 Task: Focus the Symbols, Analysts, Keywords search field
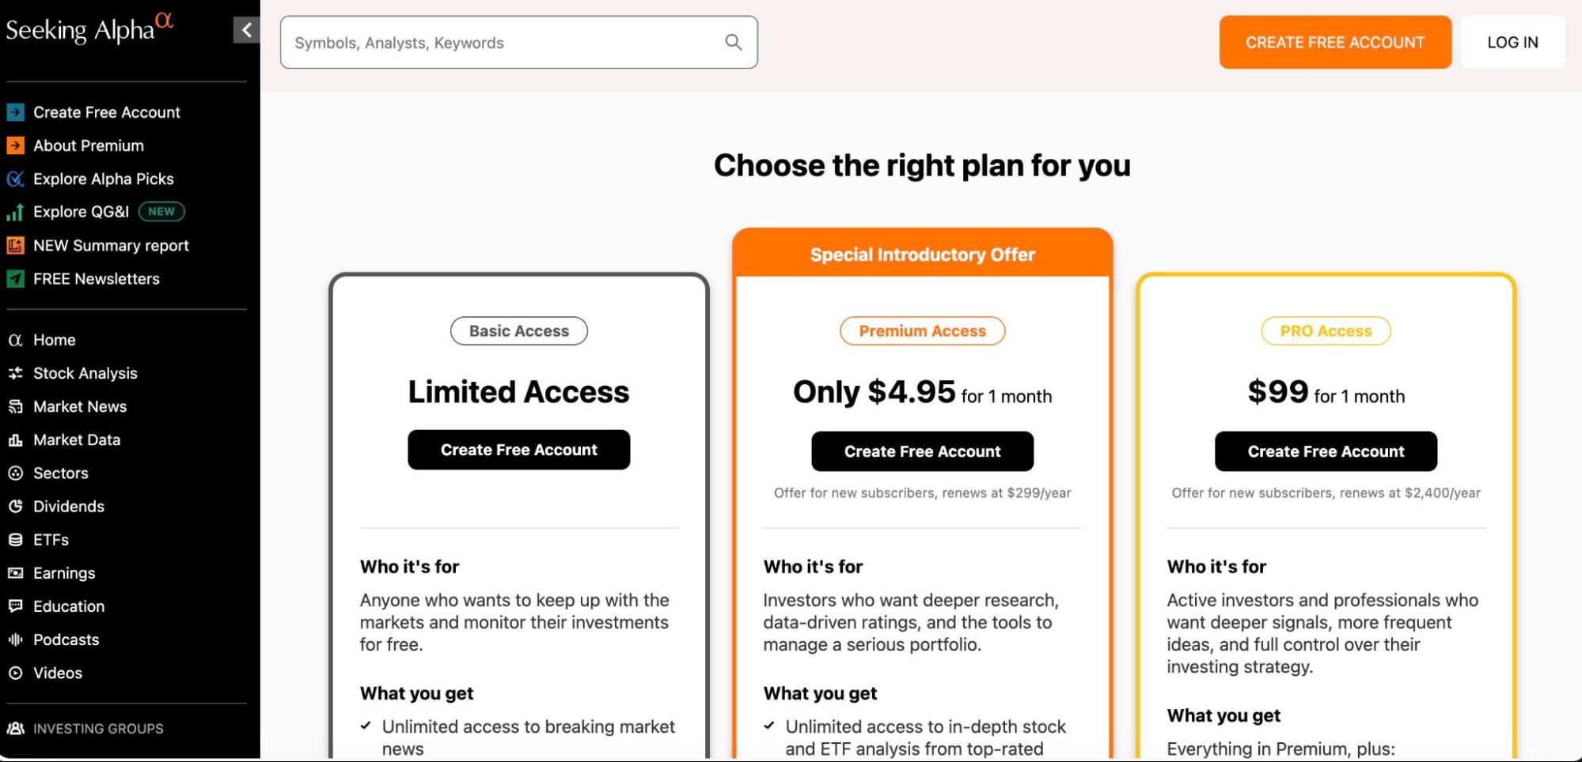[518, 42]
